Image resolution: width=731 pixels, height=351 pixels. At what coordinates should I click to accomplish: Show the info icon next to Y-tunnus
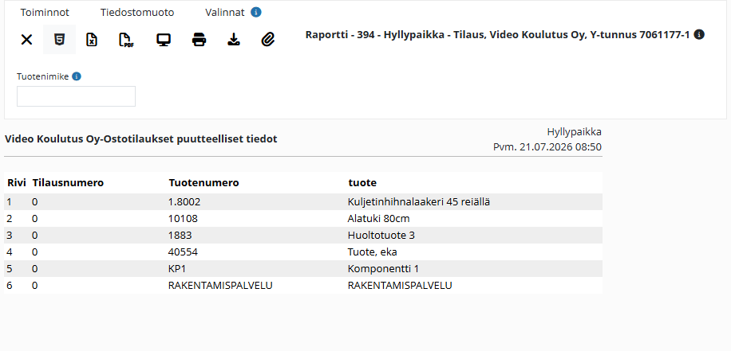[x=699, y=34]
